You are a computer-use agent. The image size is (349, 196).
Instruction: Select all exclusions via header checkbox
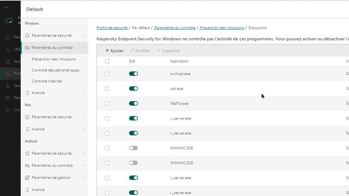(x=107, y=62)
